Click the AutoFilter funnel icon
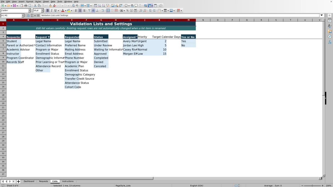 click(107, 6)
